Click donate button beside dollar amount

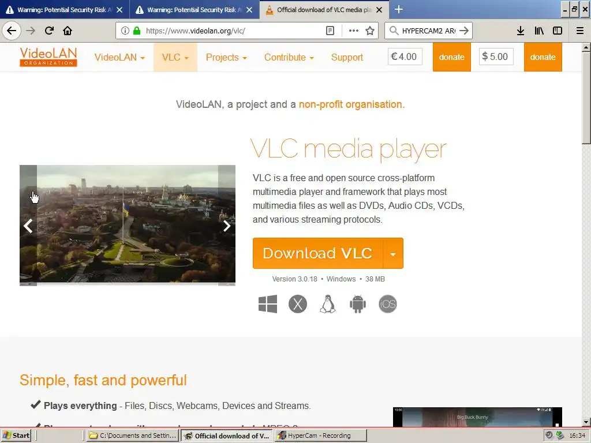pyautogui.click(x=543, y=57)
